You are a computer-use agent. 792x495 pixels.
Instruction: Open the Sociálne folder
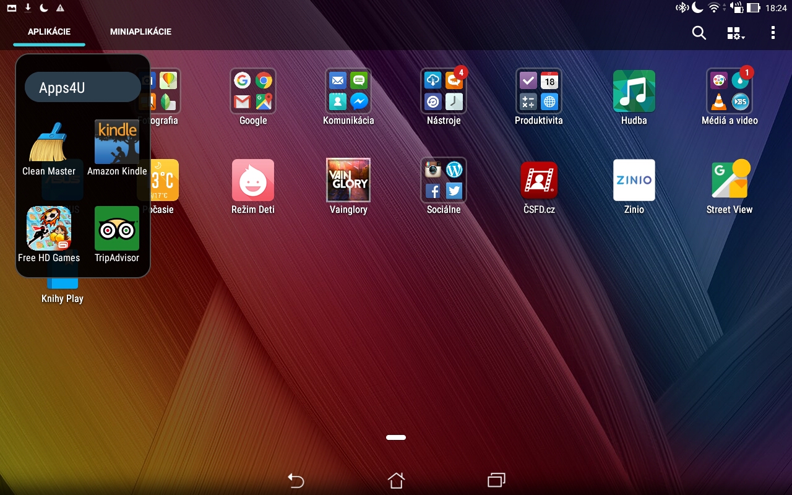[x=444, y=180]
